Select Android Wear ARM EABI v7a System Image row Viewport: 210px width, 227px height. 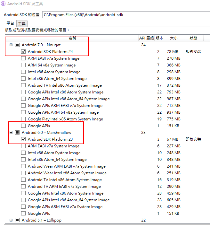[x=108, y=166]
